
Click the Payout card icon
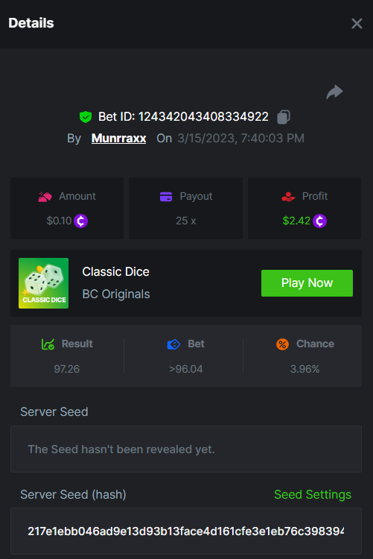click(x=166, y=197)
